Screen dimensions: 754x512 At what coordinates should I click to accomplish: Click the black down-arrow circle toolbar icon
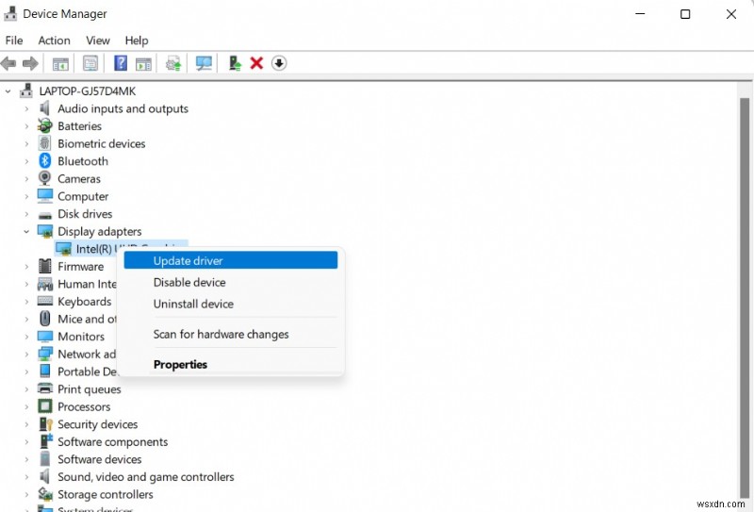(x=279, y=63)
